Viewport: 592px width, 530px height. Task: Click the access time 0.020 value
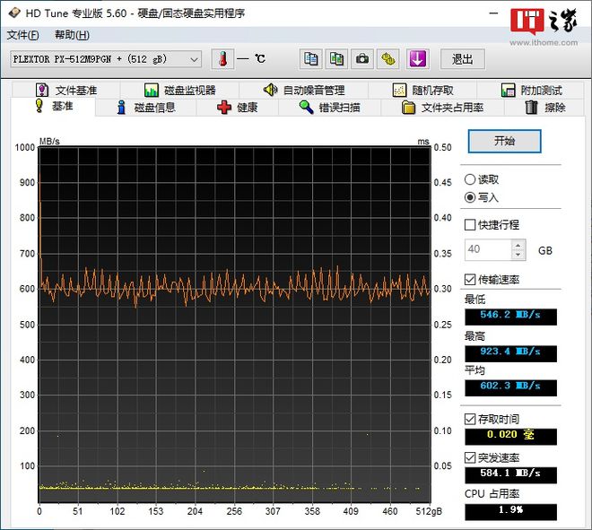point(510,437)
